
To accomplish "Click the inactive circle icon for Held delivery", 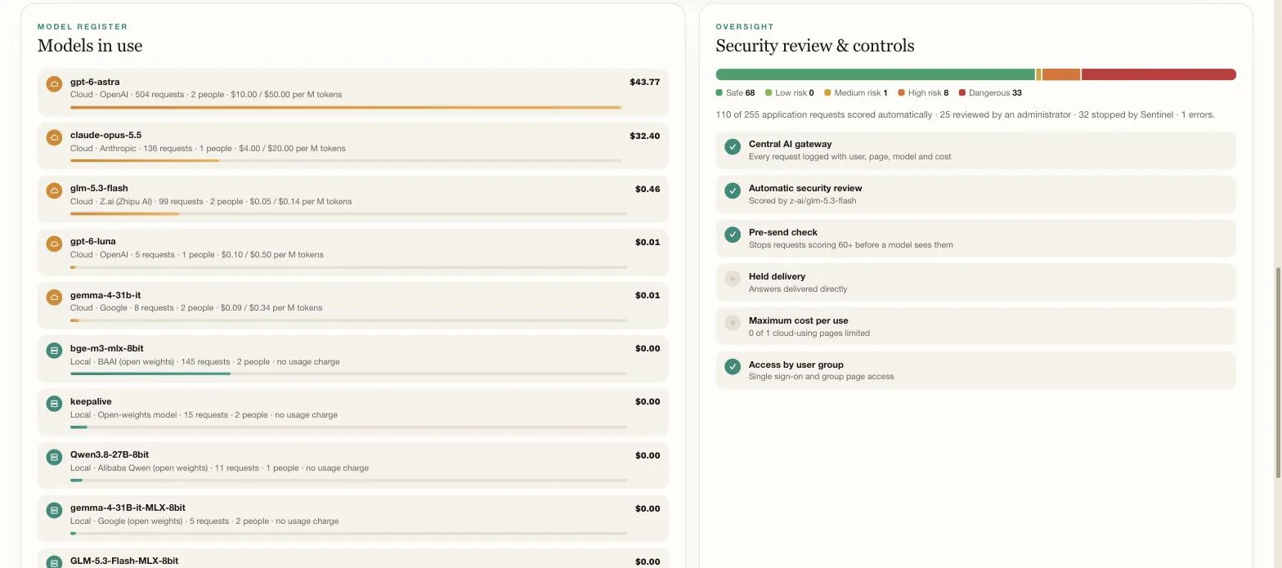I will click(x=733, y=279).
